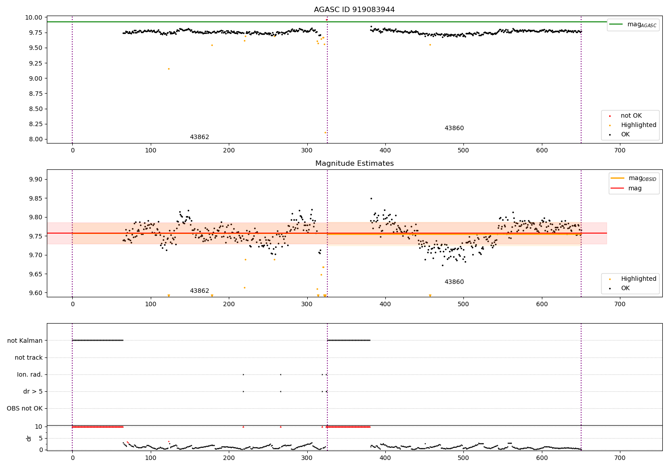Click the 'Ion. rad.' axis label
The width and height of the screenshot is (669, 468).
(x=30, y=375)
